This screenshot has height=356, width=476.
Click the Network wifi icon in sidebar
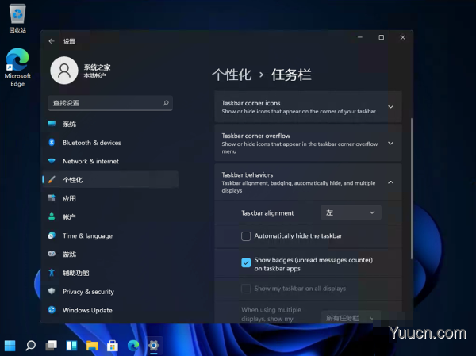(52, 161)
